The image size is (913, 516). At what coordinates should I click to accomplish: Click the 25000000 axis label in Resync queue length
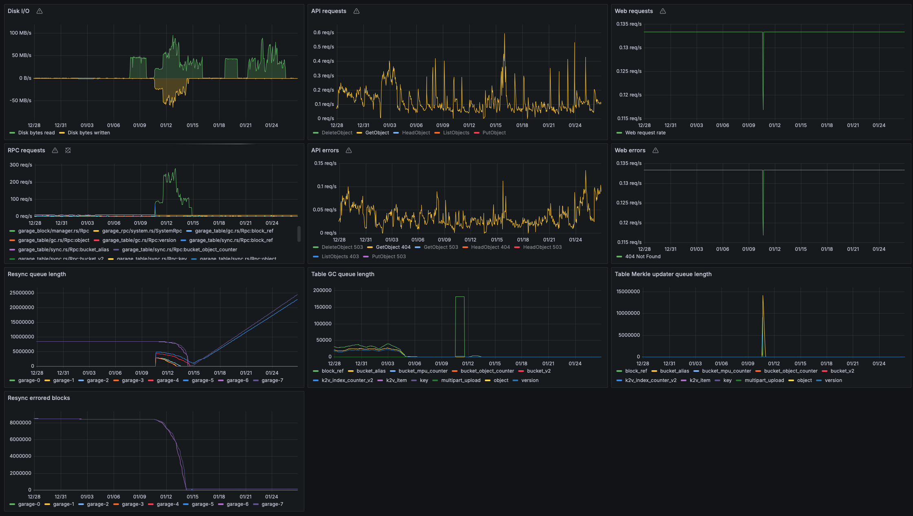tap(22, 293)
